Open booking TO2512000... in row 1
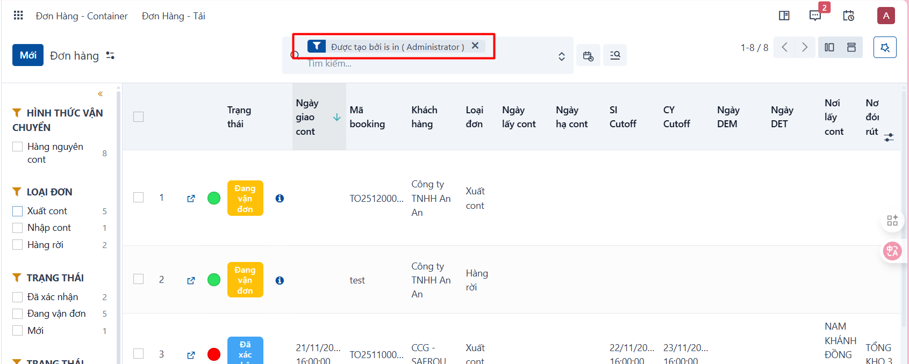909x364 pixels. pos(376,198)
